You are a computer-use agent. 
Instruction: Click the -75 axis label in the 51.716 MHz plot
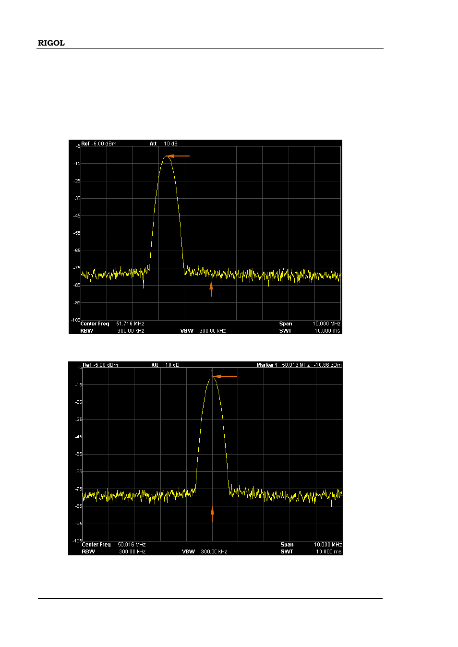point(77,268)
